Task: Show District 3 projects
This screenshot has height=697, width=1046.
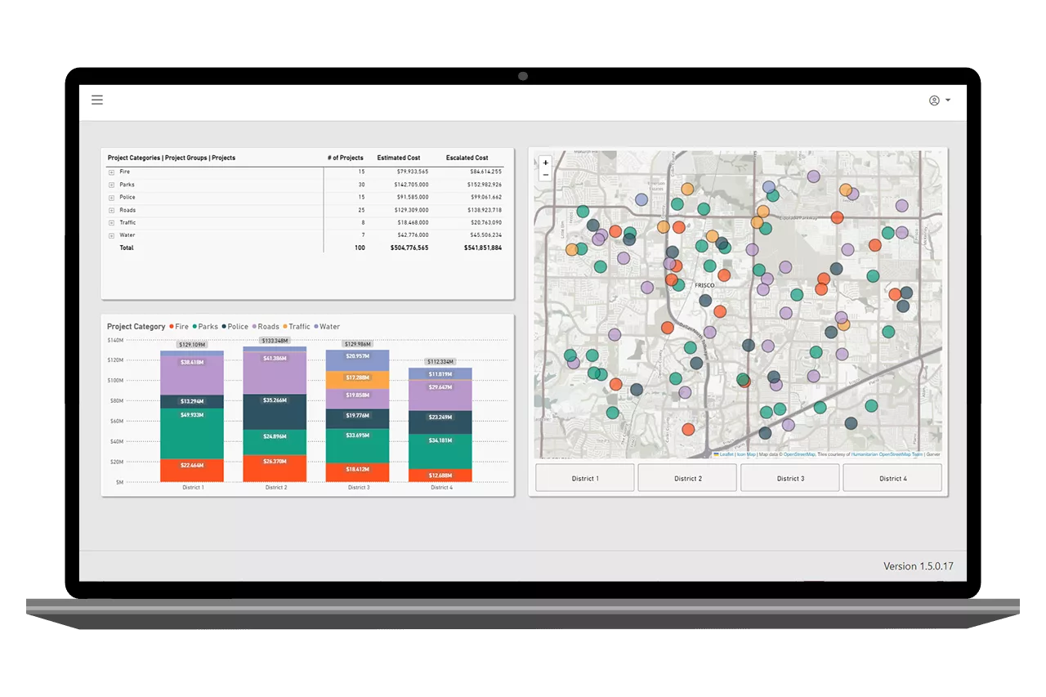Action: click(x=790, y=478)
